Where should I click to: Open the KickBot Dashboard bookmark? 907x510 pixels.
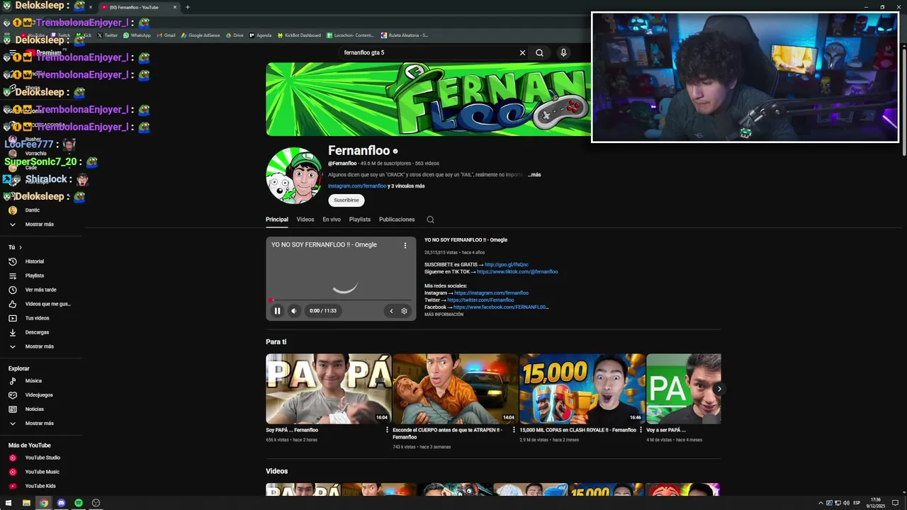coord(299,35)
